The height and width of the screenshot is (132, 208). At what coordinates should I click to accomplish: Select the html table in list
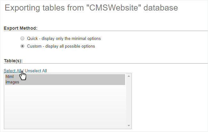point(65,77)
